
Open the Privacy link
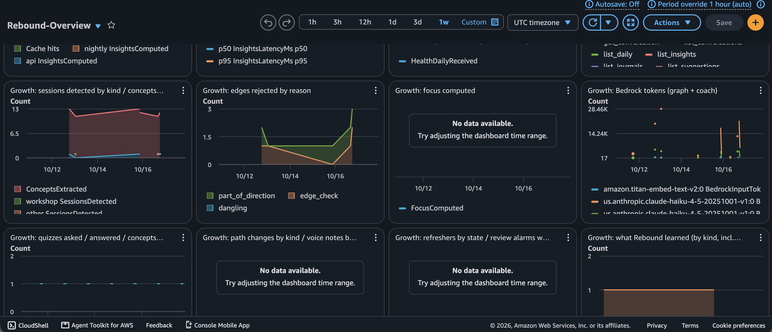click(657, 326)
